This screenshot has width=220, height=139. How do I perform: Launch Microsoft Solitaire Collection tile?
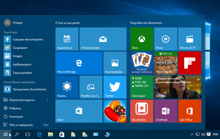142,63
